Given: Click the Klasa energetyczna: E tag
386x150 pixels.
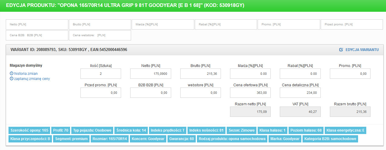Looking at the screenshot, I should [345, 130].
